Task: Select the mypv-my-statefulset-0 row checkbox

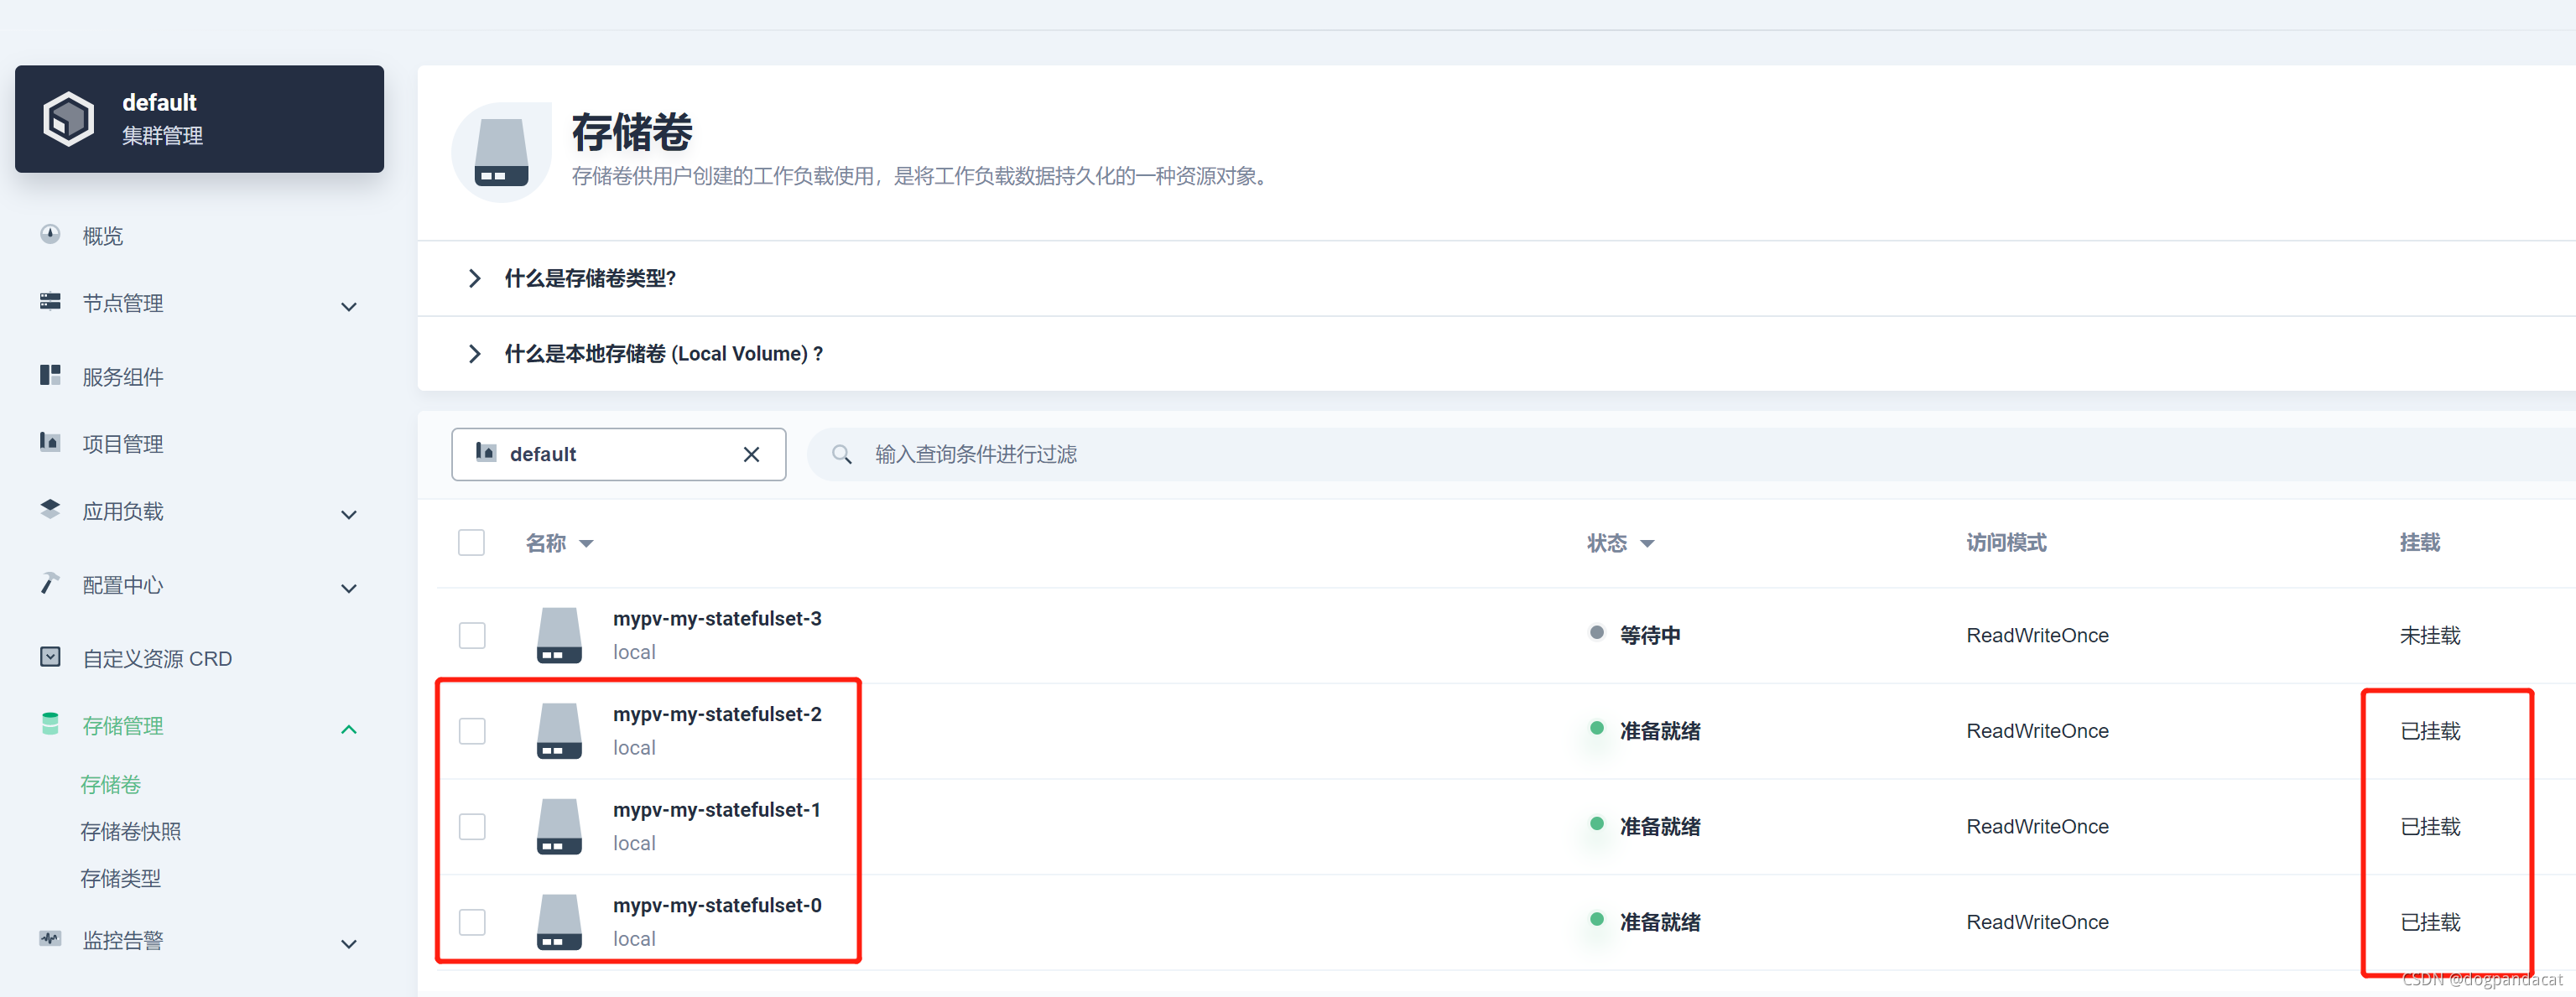Action: (x=472, y=922)
